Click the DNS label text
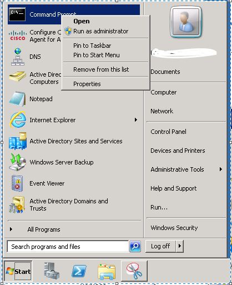Screen dimensions: 232x285 35,57
